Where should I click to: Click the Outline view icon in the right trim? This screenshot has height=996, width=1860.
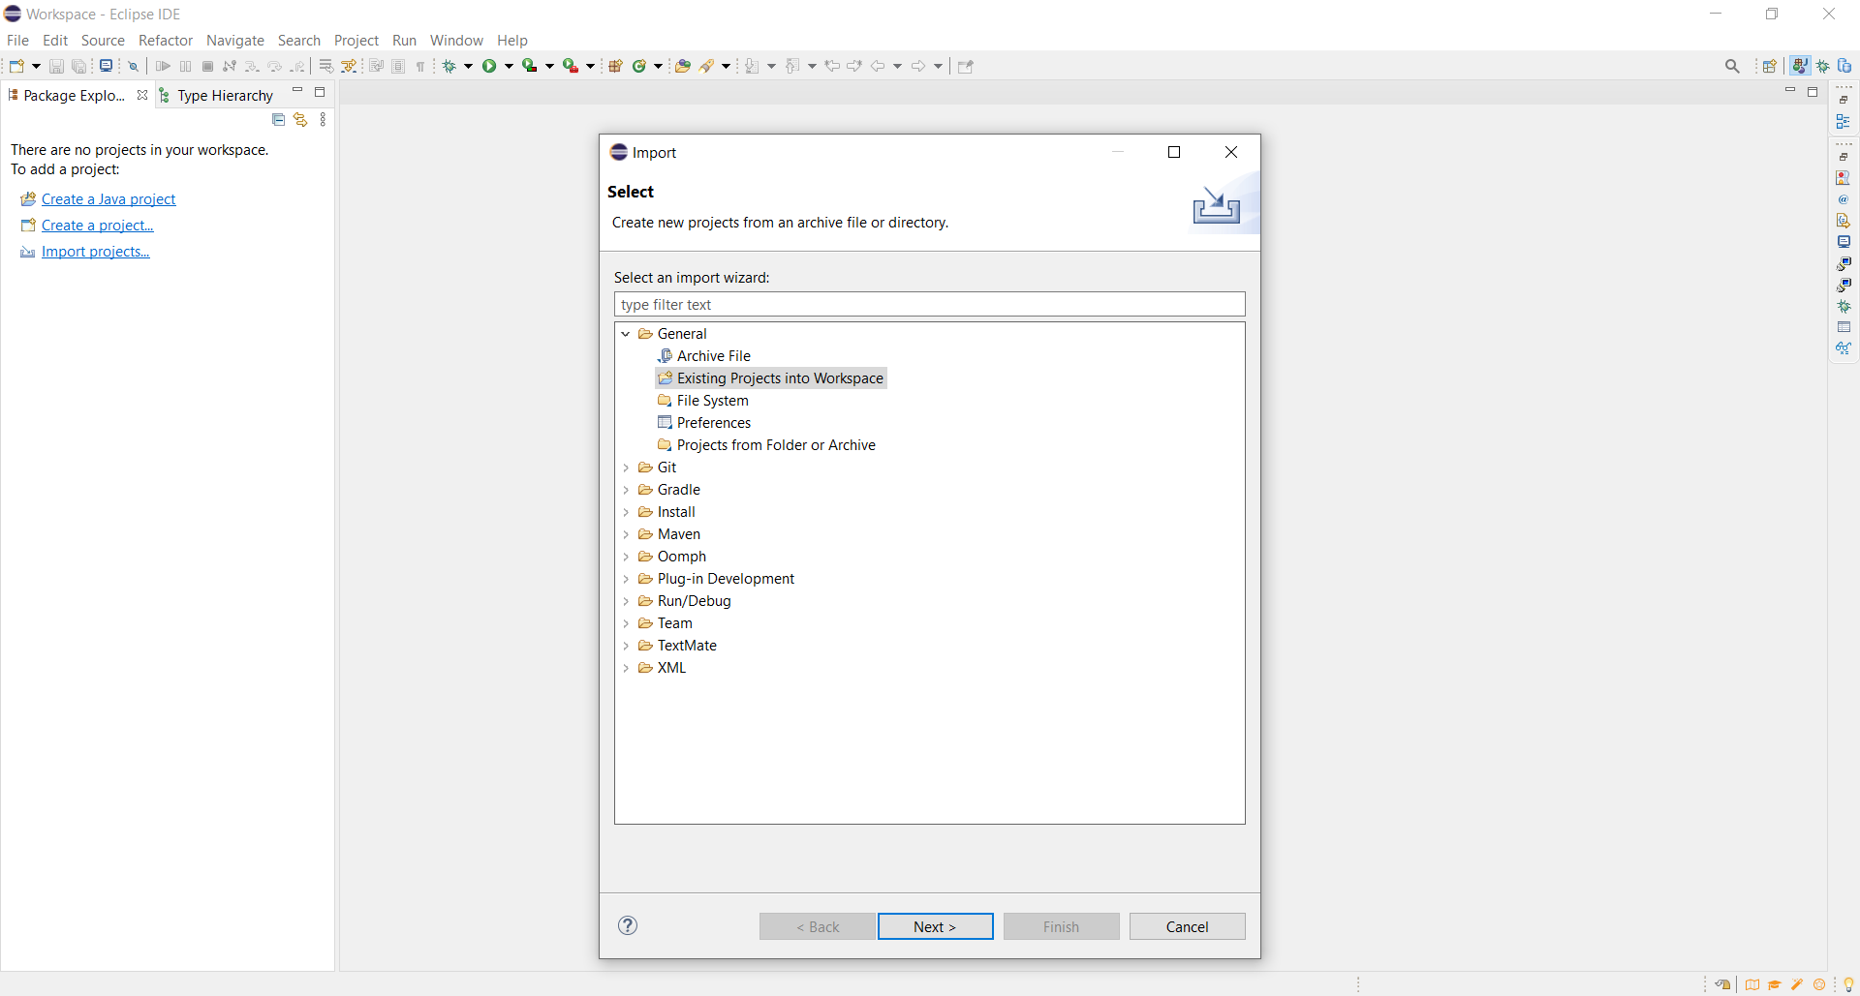tap(1844, 121)
